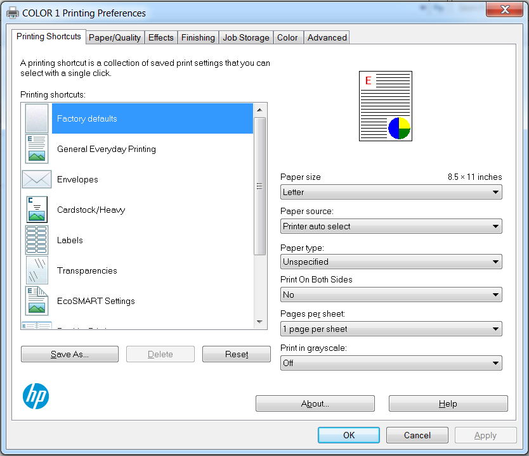Switch to the Paper/Quality tab
The width and height of the screenshot is (529, 456).
point(115,38)
